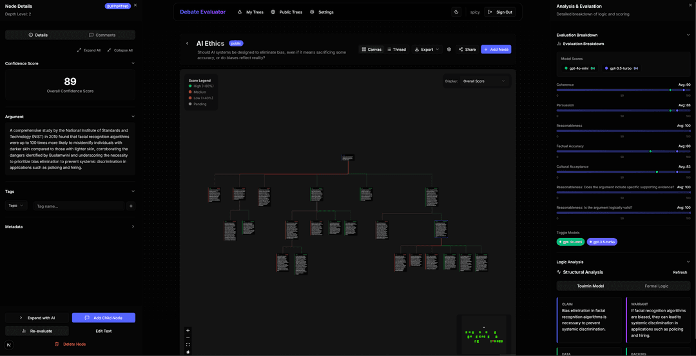This screenshot has height=356, width=696.
Task: Select the Formal Logic tab
Action: point(656,286)
